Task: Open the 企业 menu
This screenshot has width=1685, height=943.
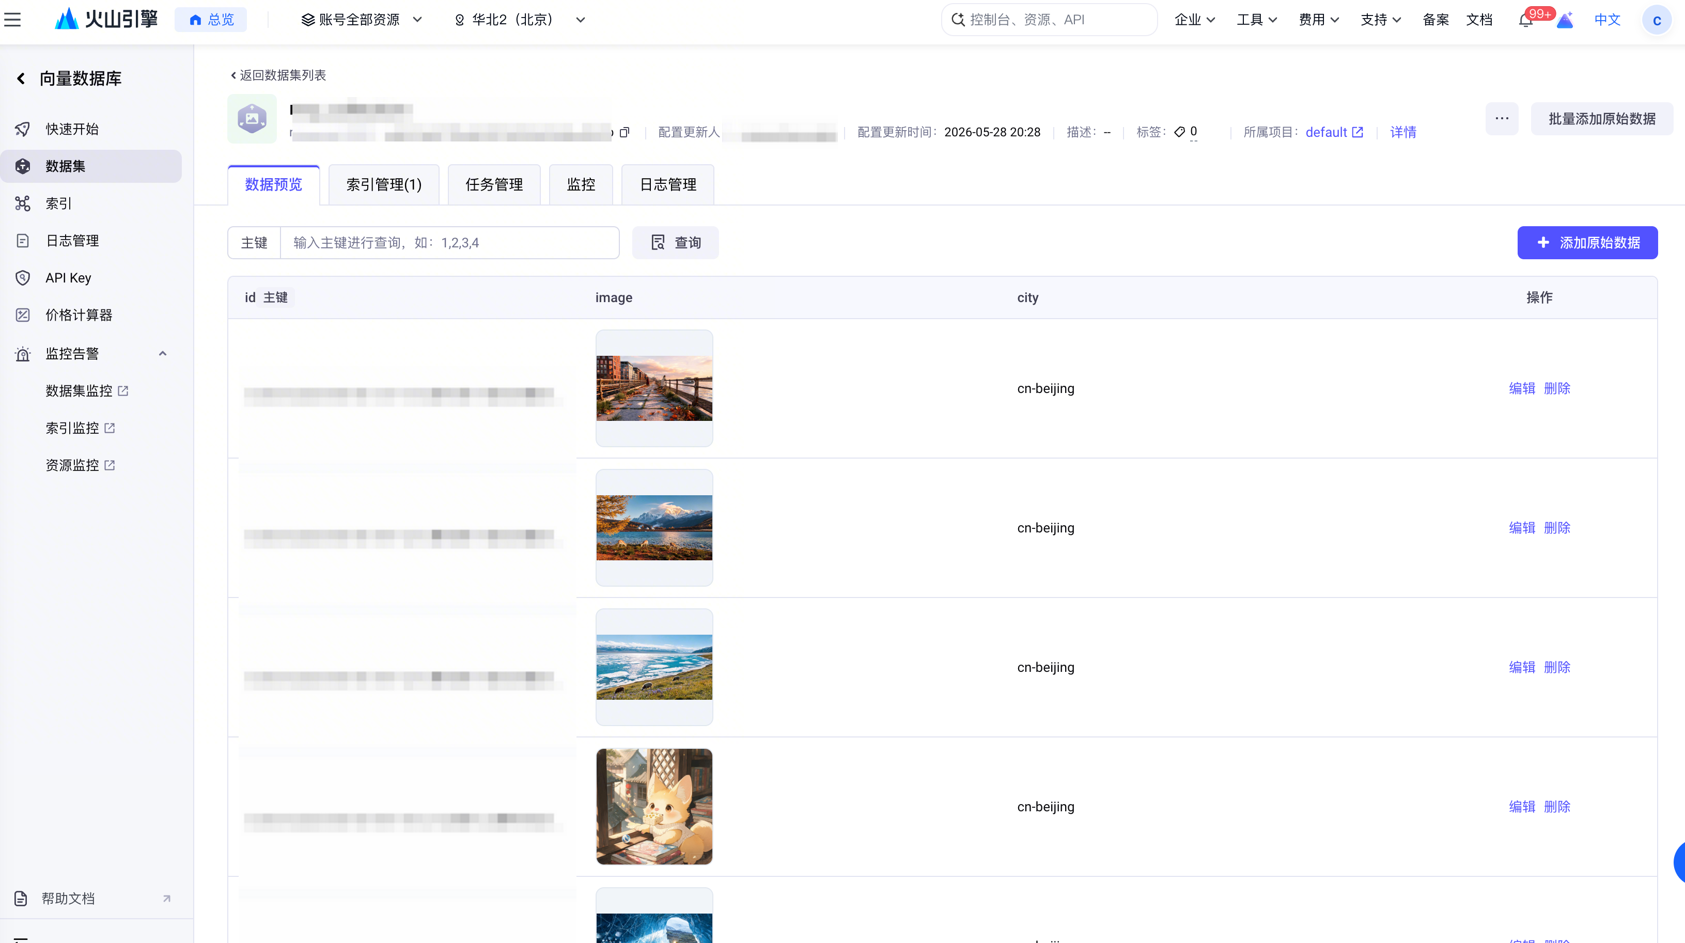Action: pos(1194,20)
